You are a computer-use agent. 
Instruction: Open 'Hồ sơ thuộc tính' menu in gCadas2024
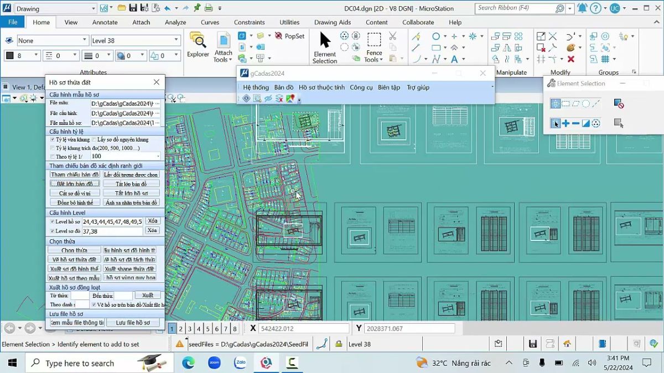[x=321, y=87]
